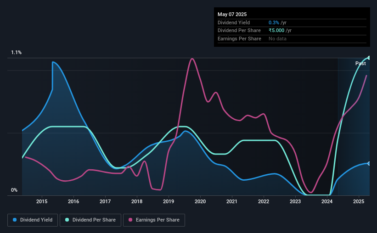This screenshot has width=377, height=233.
Task: Click the blue Dividend Yield legend dot
Action: [15, 220]
